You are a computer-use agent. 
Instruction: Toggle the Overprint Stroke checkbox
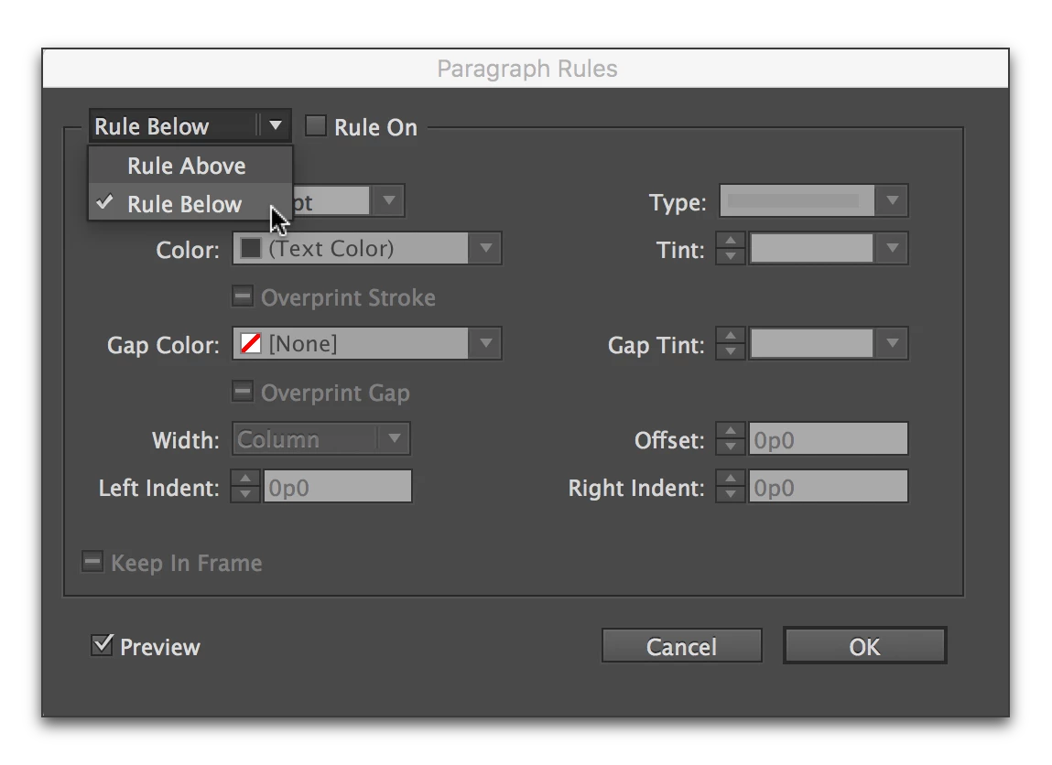click(x=243, y=296)
